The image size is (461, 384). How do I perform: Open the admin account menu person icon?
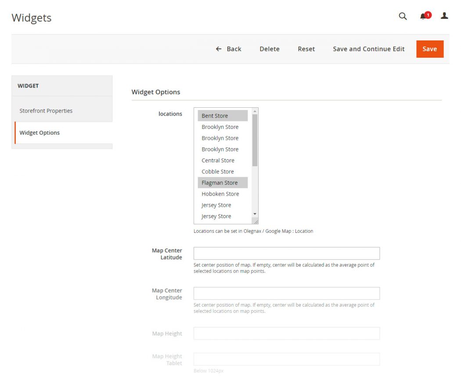[x=444, y=16]
